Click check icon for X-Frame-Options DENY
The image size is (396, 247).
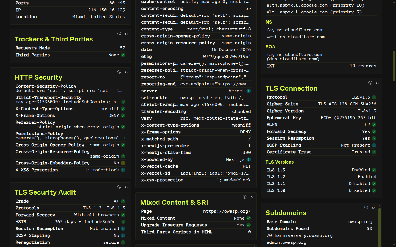click(x=123, y=116)
